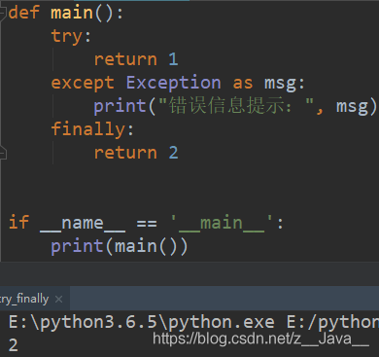This screenshot has height=357, width=379.
Task: Collapse the main function fold marker
Action: (x=3, y=14)
